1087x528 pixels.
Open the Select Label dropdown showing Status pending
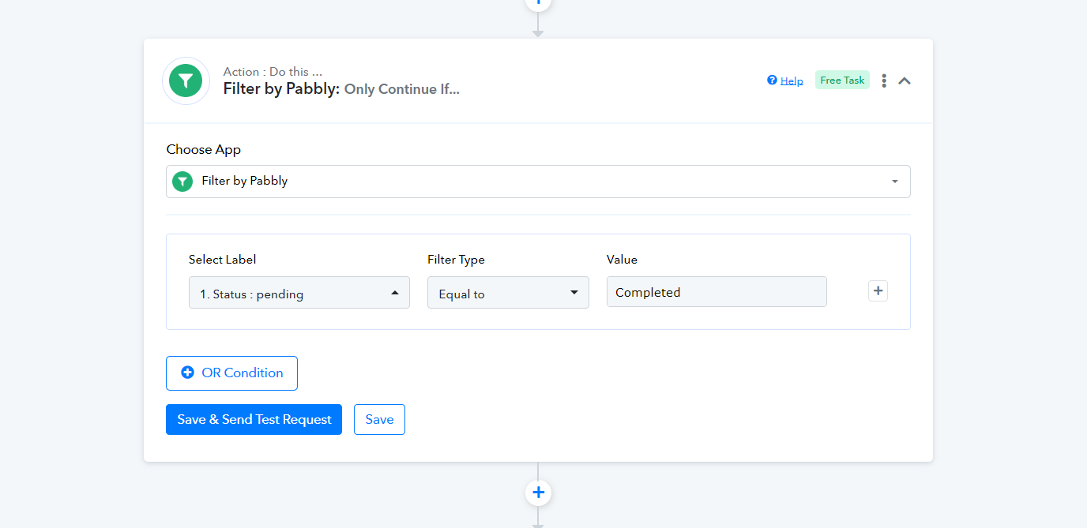click(299, 293)
